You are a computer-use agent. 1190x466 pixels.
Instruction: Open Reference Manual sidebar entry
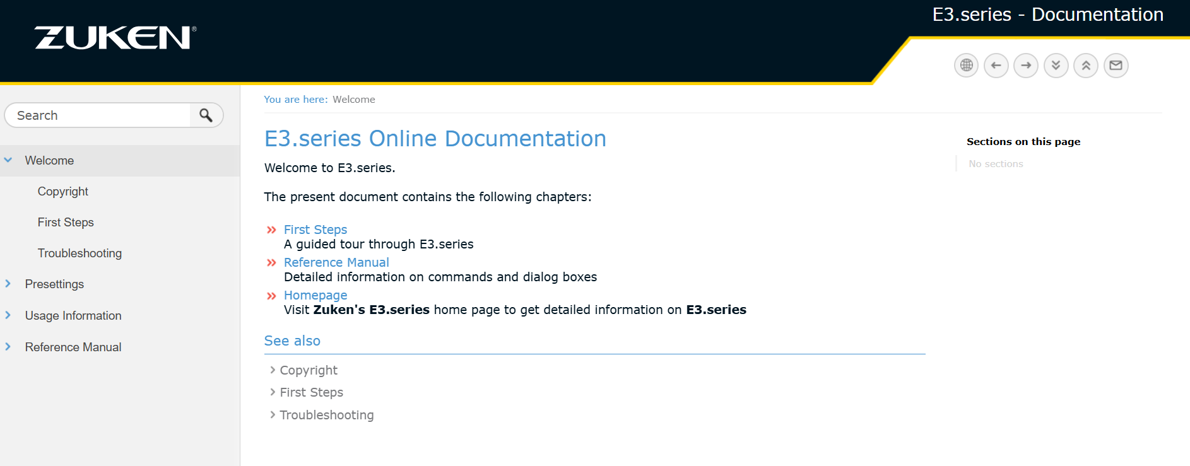coord(73,347)
